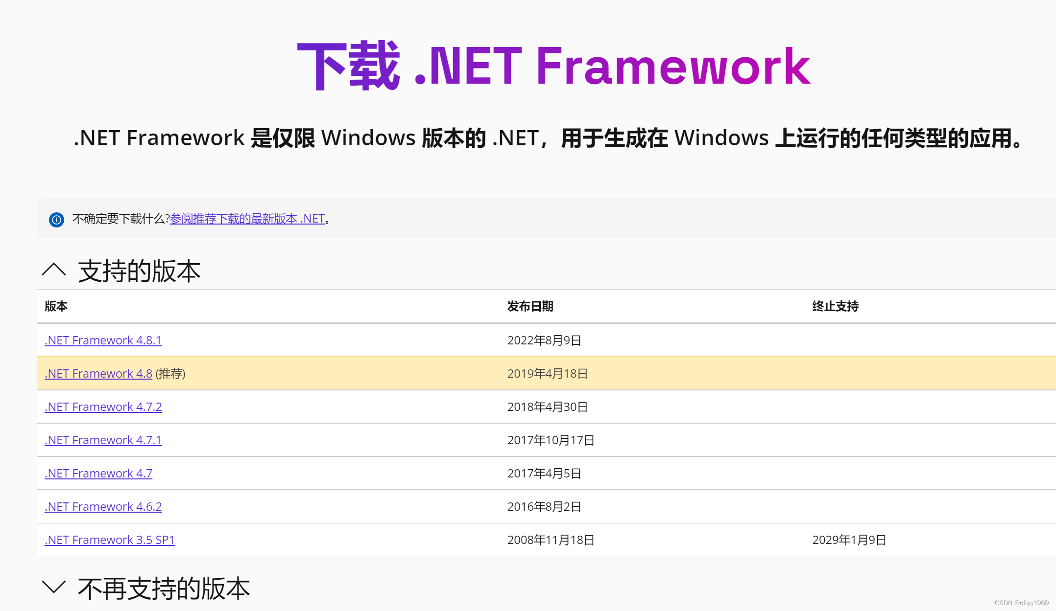Open .NET Framework 4.6.2 download link
This screenshot has height=611, width=1056.
tap(102, 506)
